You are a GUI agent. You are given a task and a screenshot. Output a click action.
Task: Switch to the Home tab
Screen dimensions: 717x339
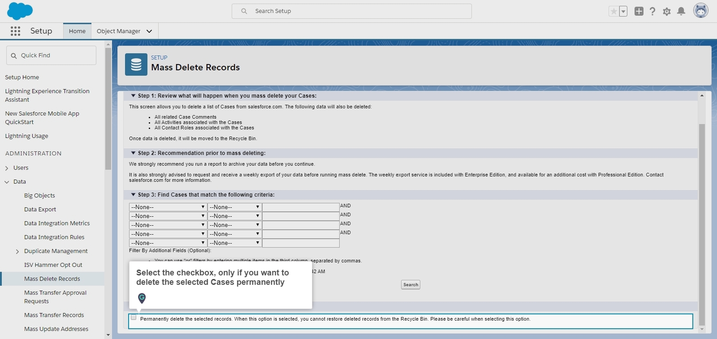tap(77, 31)
